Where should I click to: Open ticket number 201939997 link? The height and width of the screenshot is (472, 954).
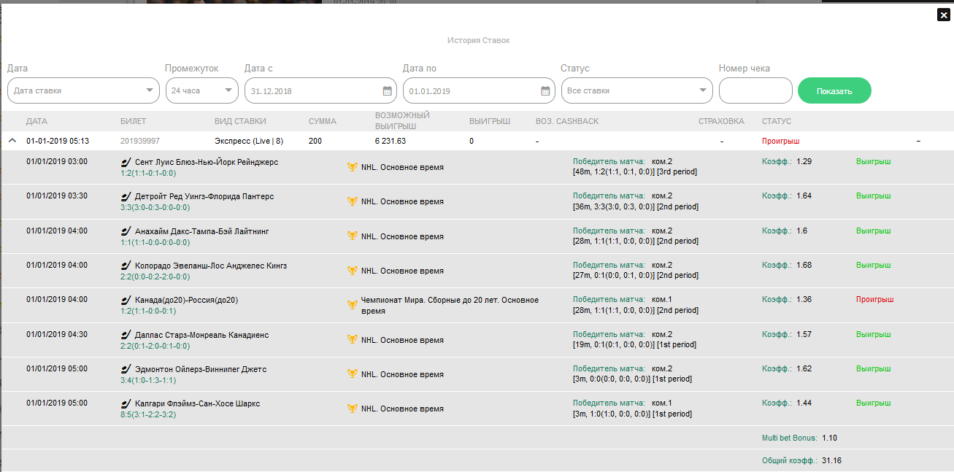coord(139,142)
